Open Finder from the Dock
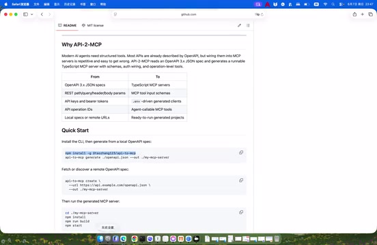Viewport: 377px width, 245px height. point(100,238)
